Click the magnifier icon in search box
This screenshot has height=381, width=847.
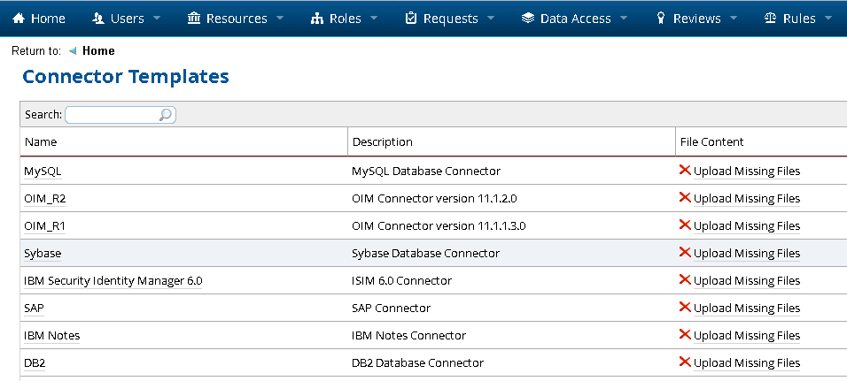(x=165, y=115)
